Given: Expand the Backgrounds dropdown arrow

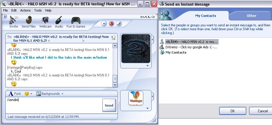Looking at the screenshot, I should point(62,94).
